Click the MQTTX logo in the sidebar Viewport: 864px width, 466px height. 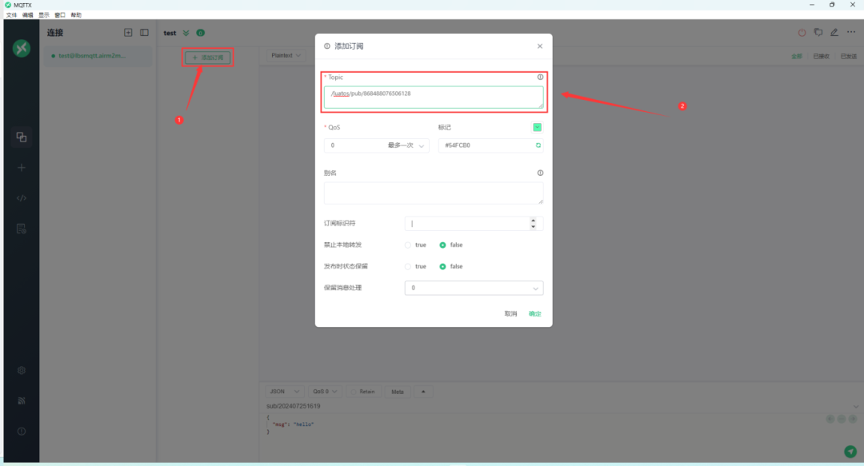coord(22,49)
